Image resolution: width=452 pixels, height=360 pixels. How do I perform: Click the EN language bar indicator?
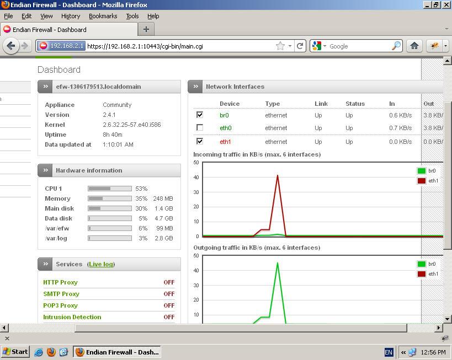389,352
